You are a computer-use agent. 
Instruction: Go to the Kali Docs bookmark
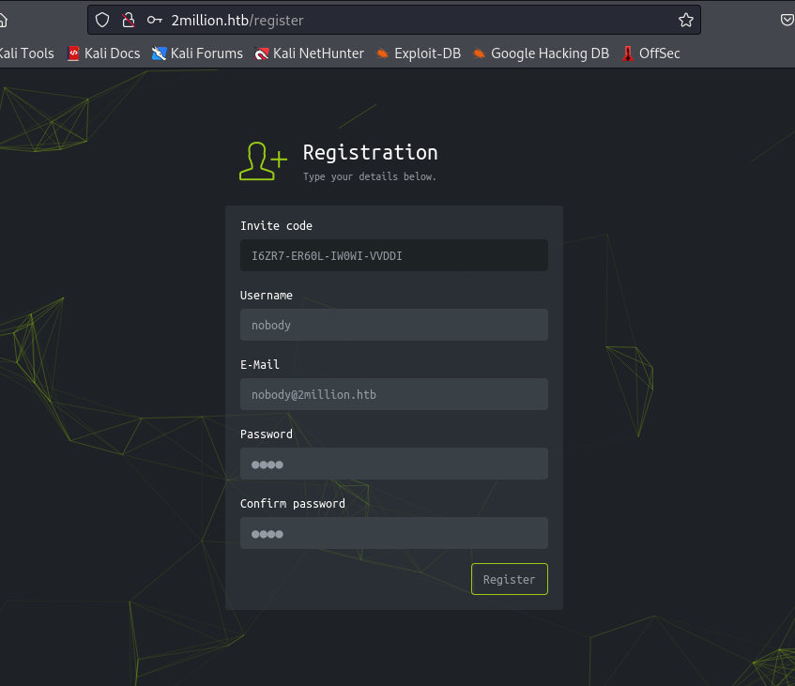tap(103, 53)
